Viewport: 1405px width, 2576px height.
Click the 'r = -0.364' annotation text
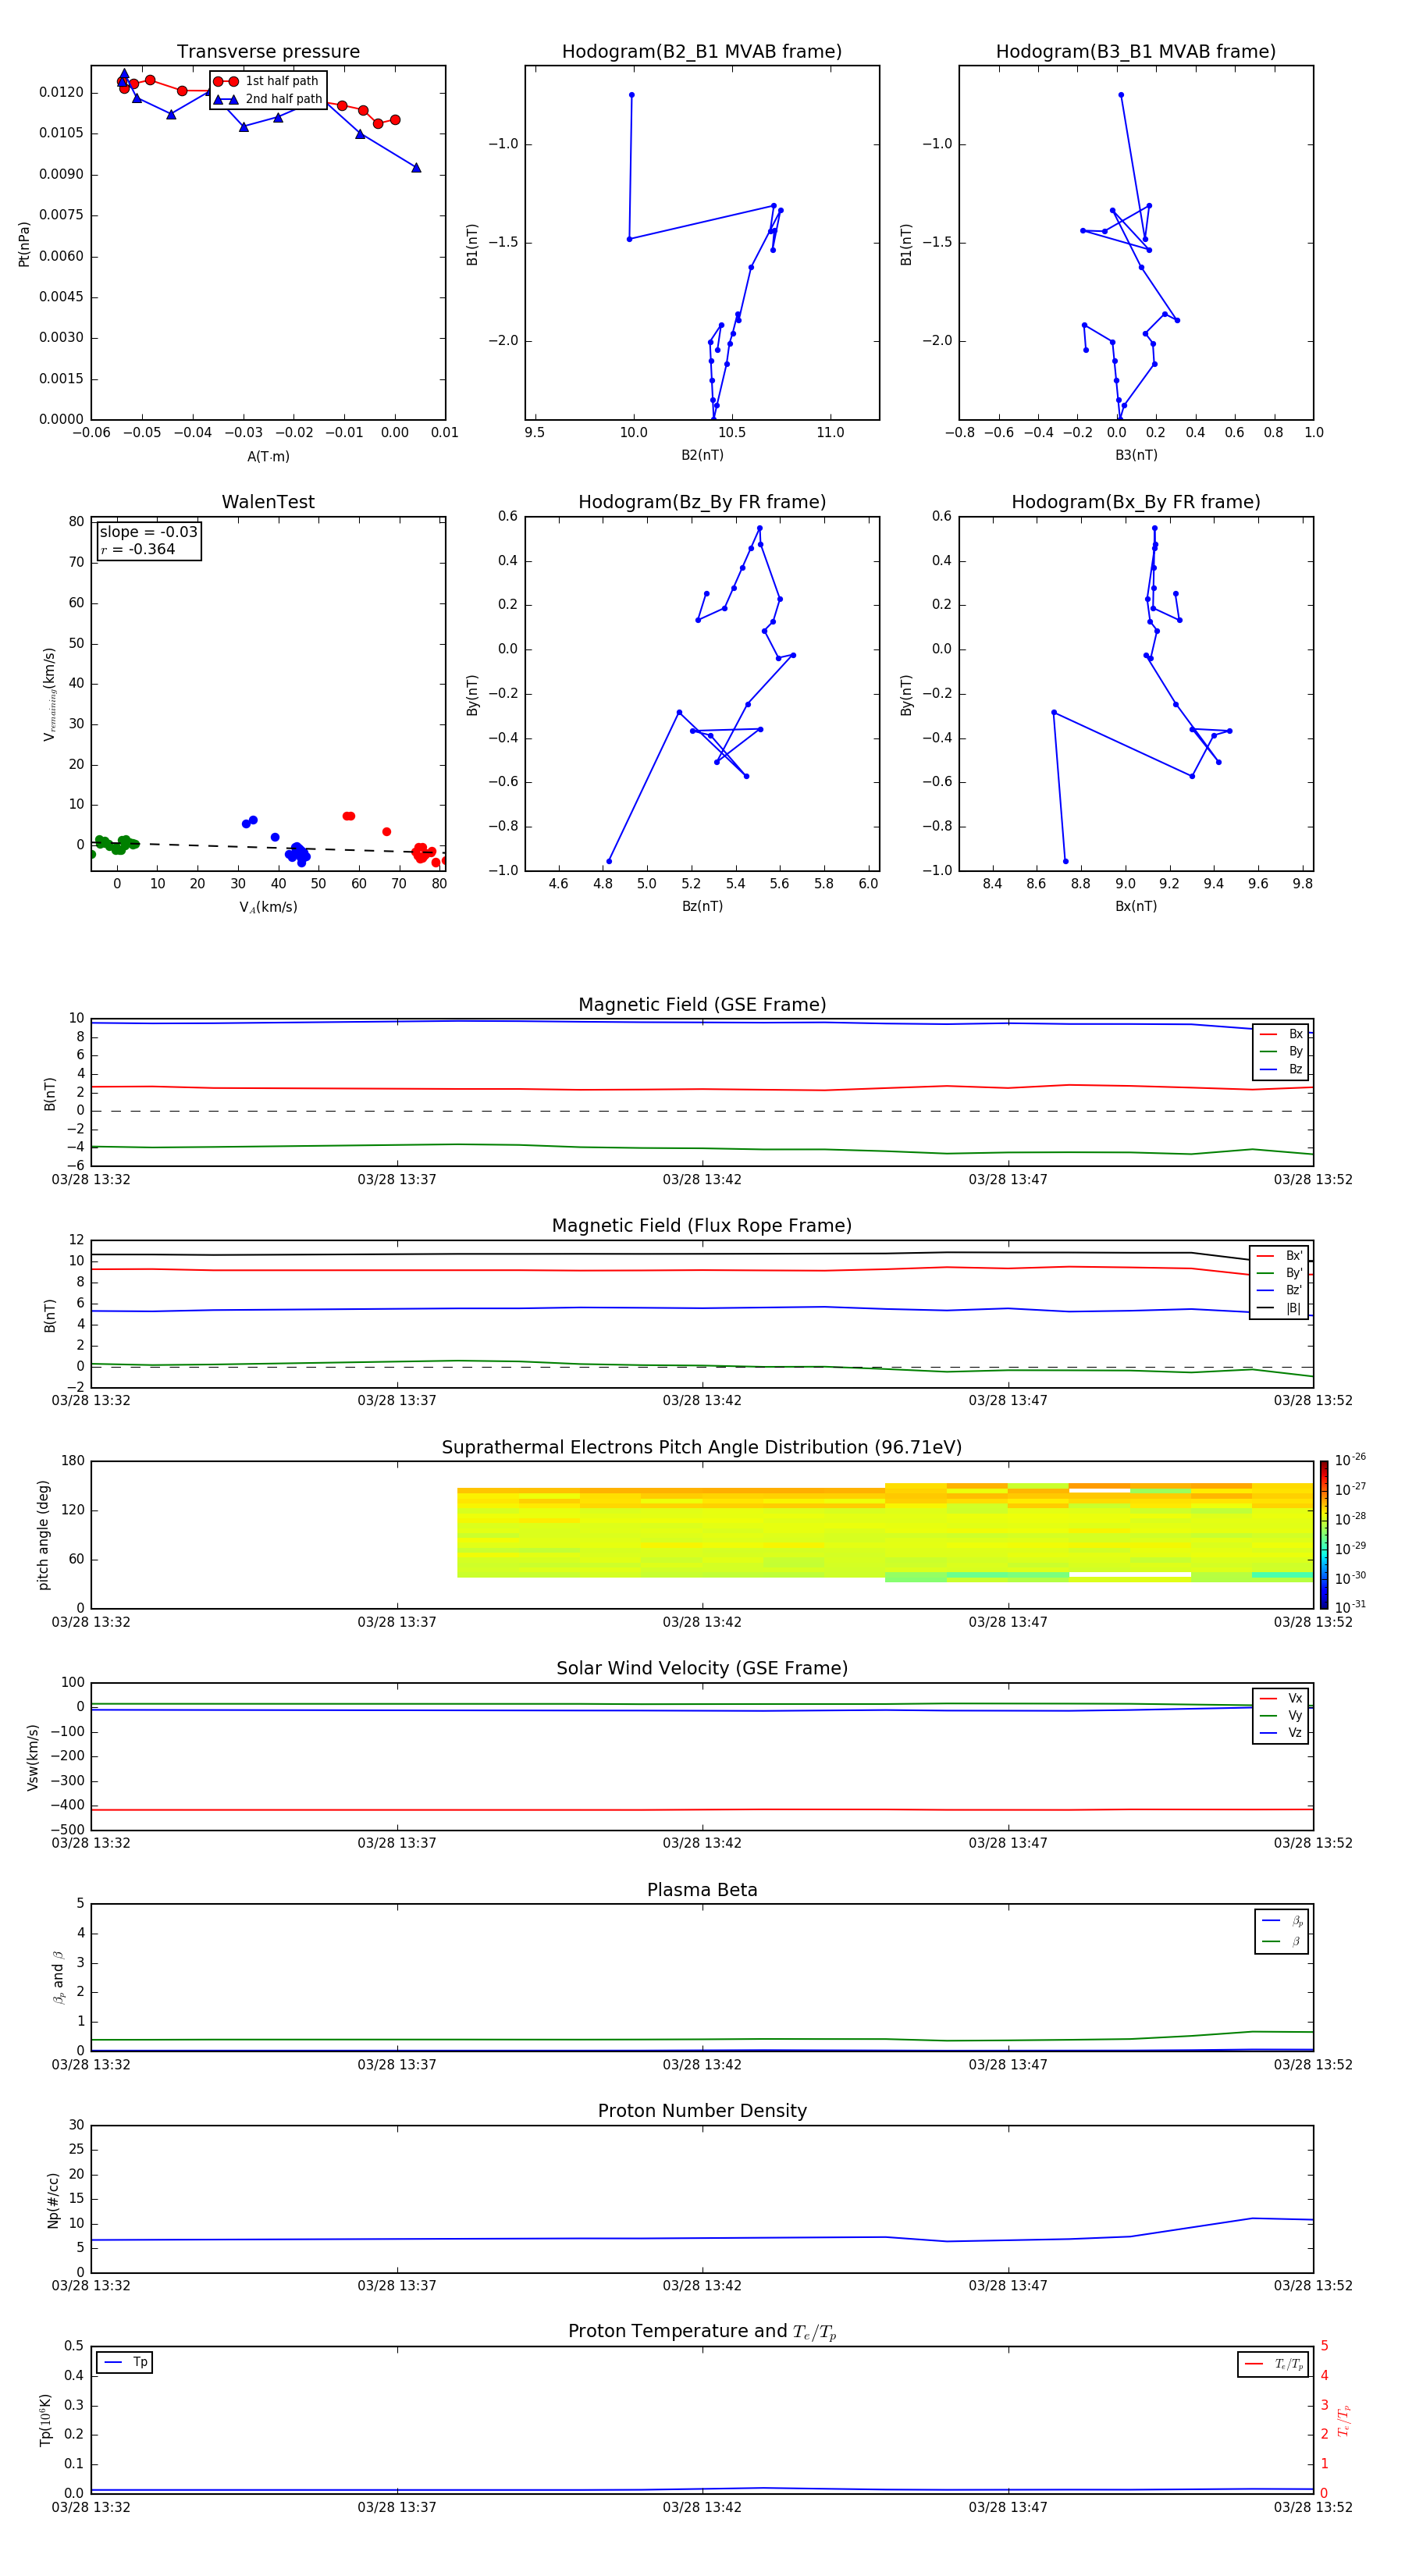tap(138, 549)
